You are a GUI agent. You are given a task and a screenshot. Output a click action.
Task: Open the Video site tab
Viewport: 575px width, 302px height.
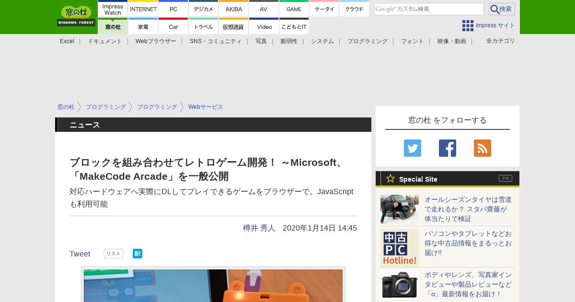pos(264,26)
